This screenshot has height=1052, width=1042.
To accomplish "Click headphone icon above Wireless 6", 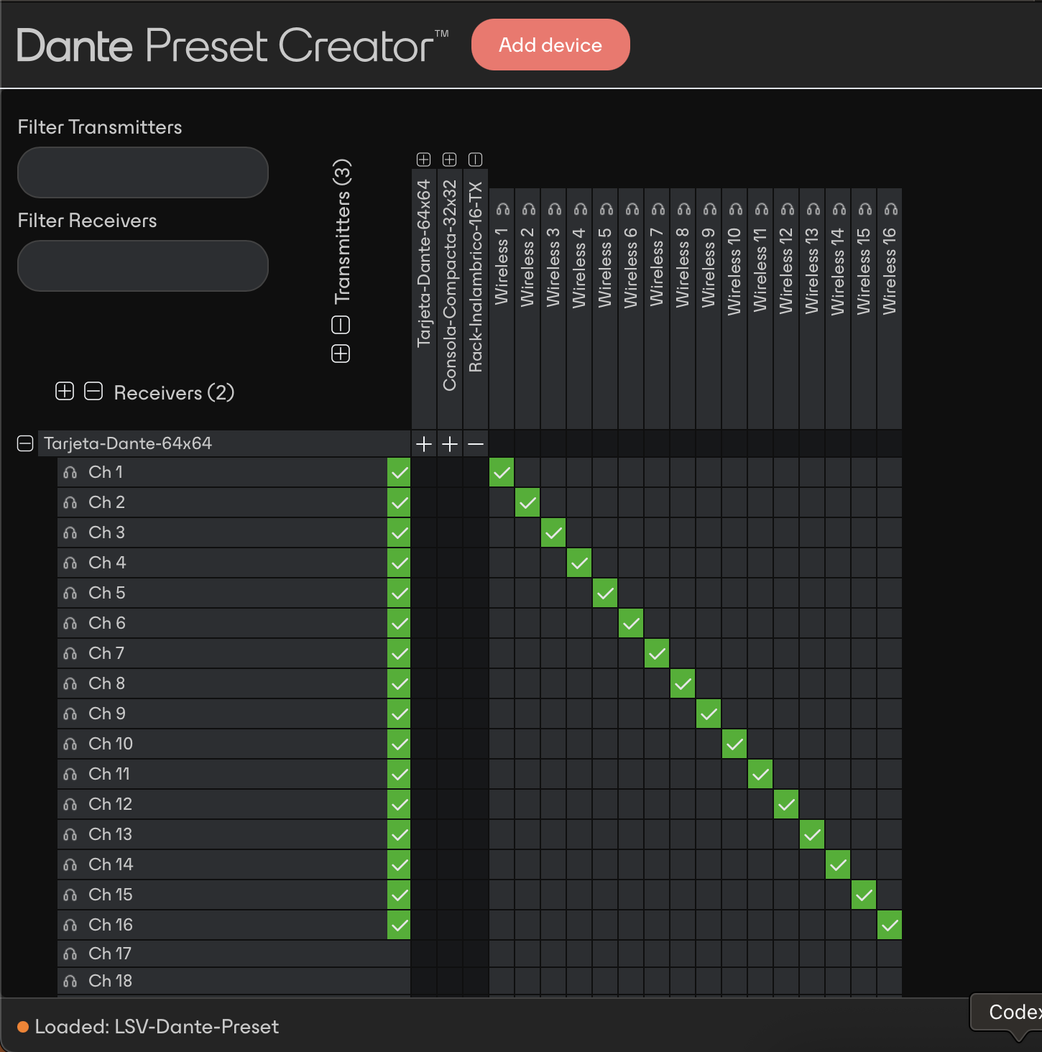I will [632, 209].
